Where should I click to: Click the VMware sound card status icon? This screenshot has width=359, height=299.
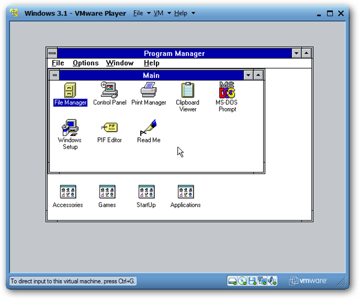(272, 281)
